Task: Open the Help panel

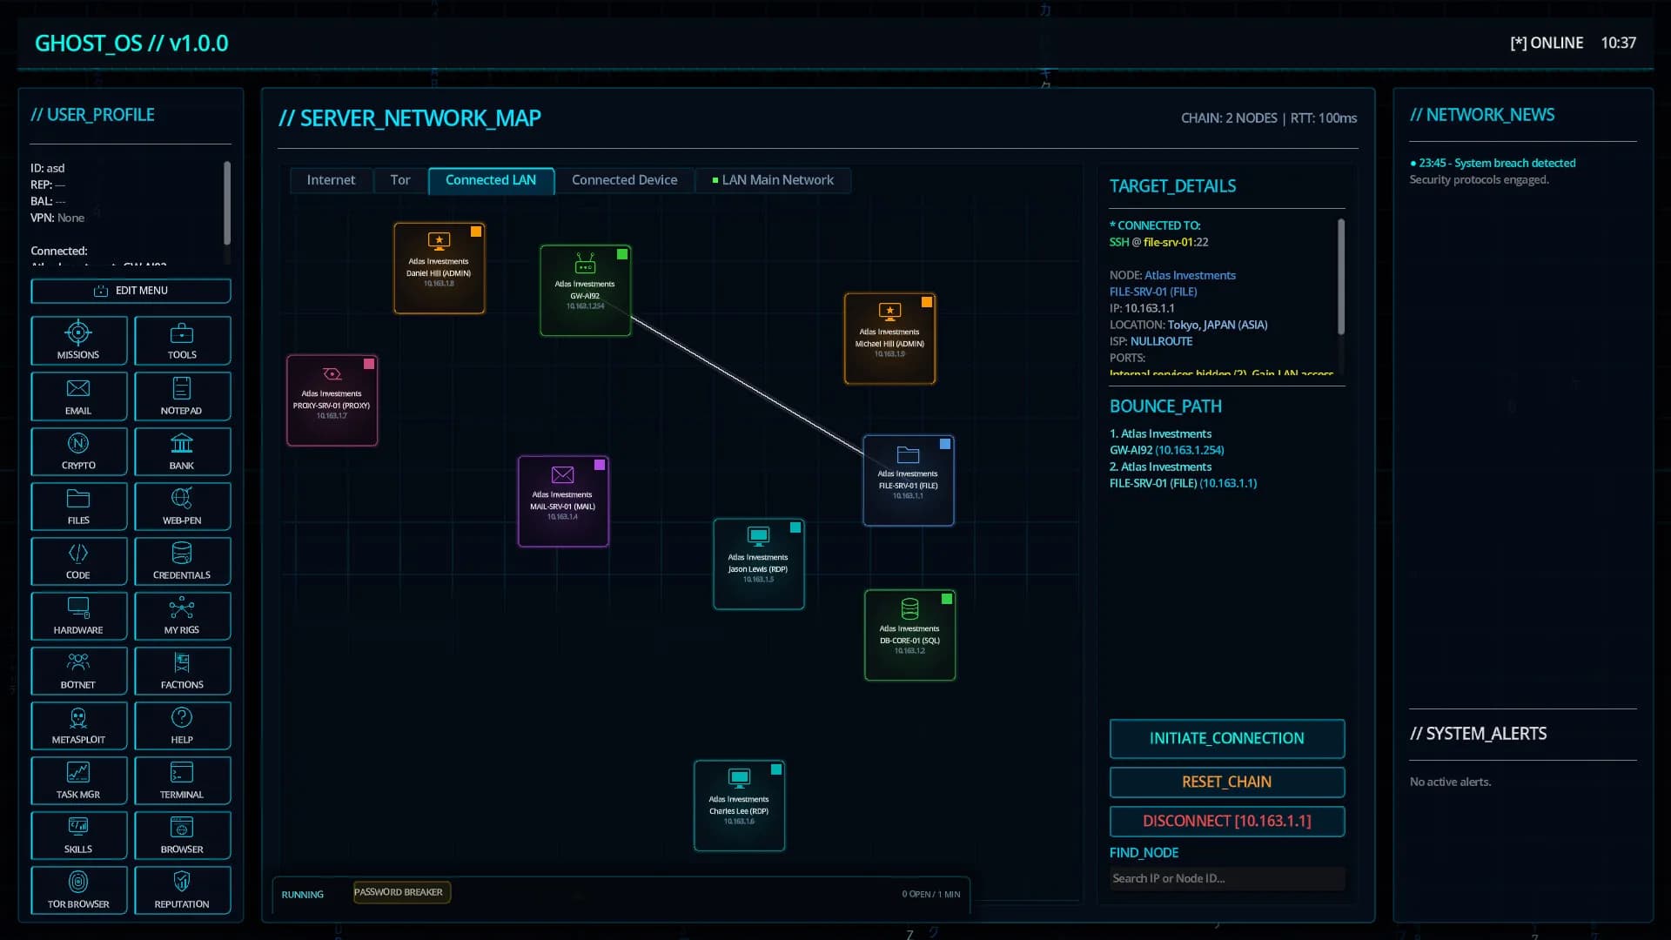Action: pos(182,725)
